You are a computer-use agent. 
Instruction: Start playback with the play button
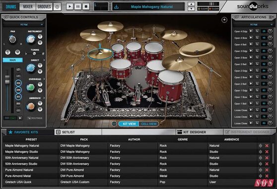point(70,7)
